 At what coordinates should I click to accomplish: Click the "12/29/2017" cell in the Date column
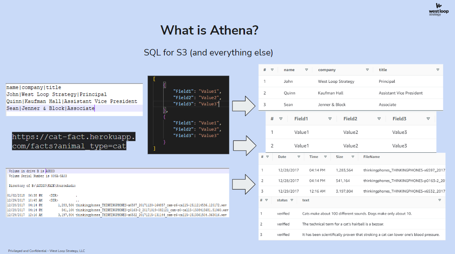click(x=289, y=191)
